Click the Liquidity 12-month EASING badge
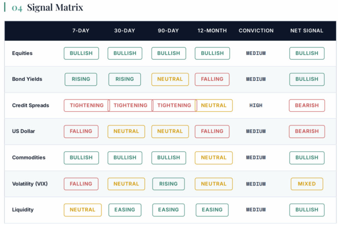Screen dimensions: 338x225 tap(212, 210)
